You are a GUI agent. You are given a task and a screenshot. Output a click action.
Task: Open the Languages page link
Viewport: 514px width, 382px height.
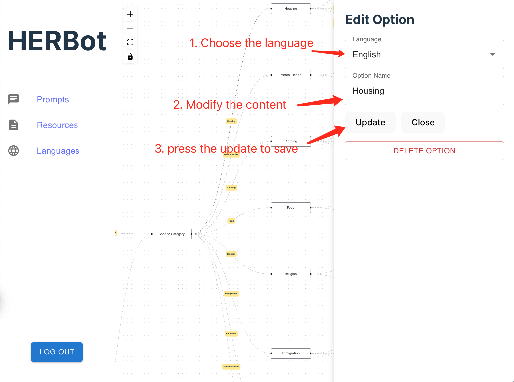coord(58,151)
